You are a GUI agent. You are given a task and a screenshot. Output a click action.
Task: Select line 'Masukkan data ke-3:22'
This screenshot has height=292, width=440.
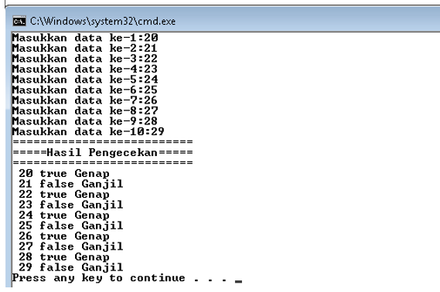click(x=85, y=59)
